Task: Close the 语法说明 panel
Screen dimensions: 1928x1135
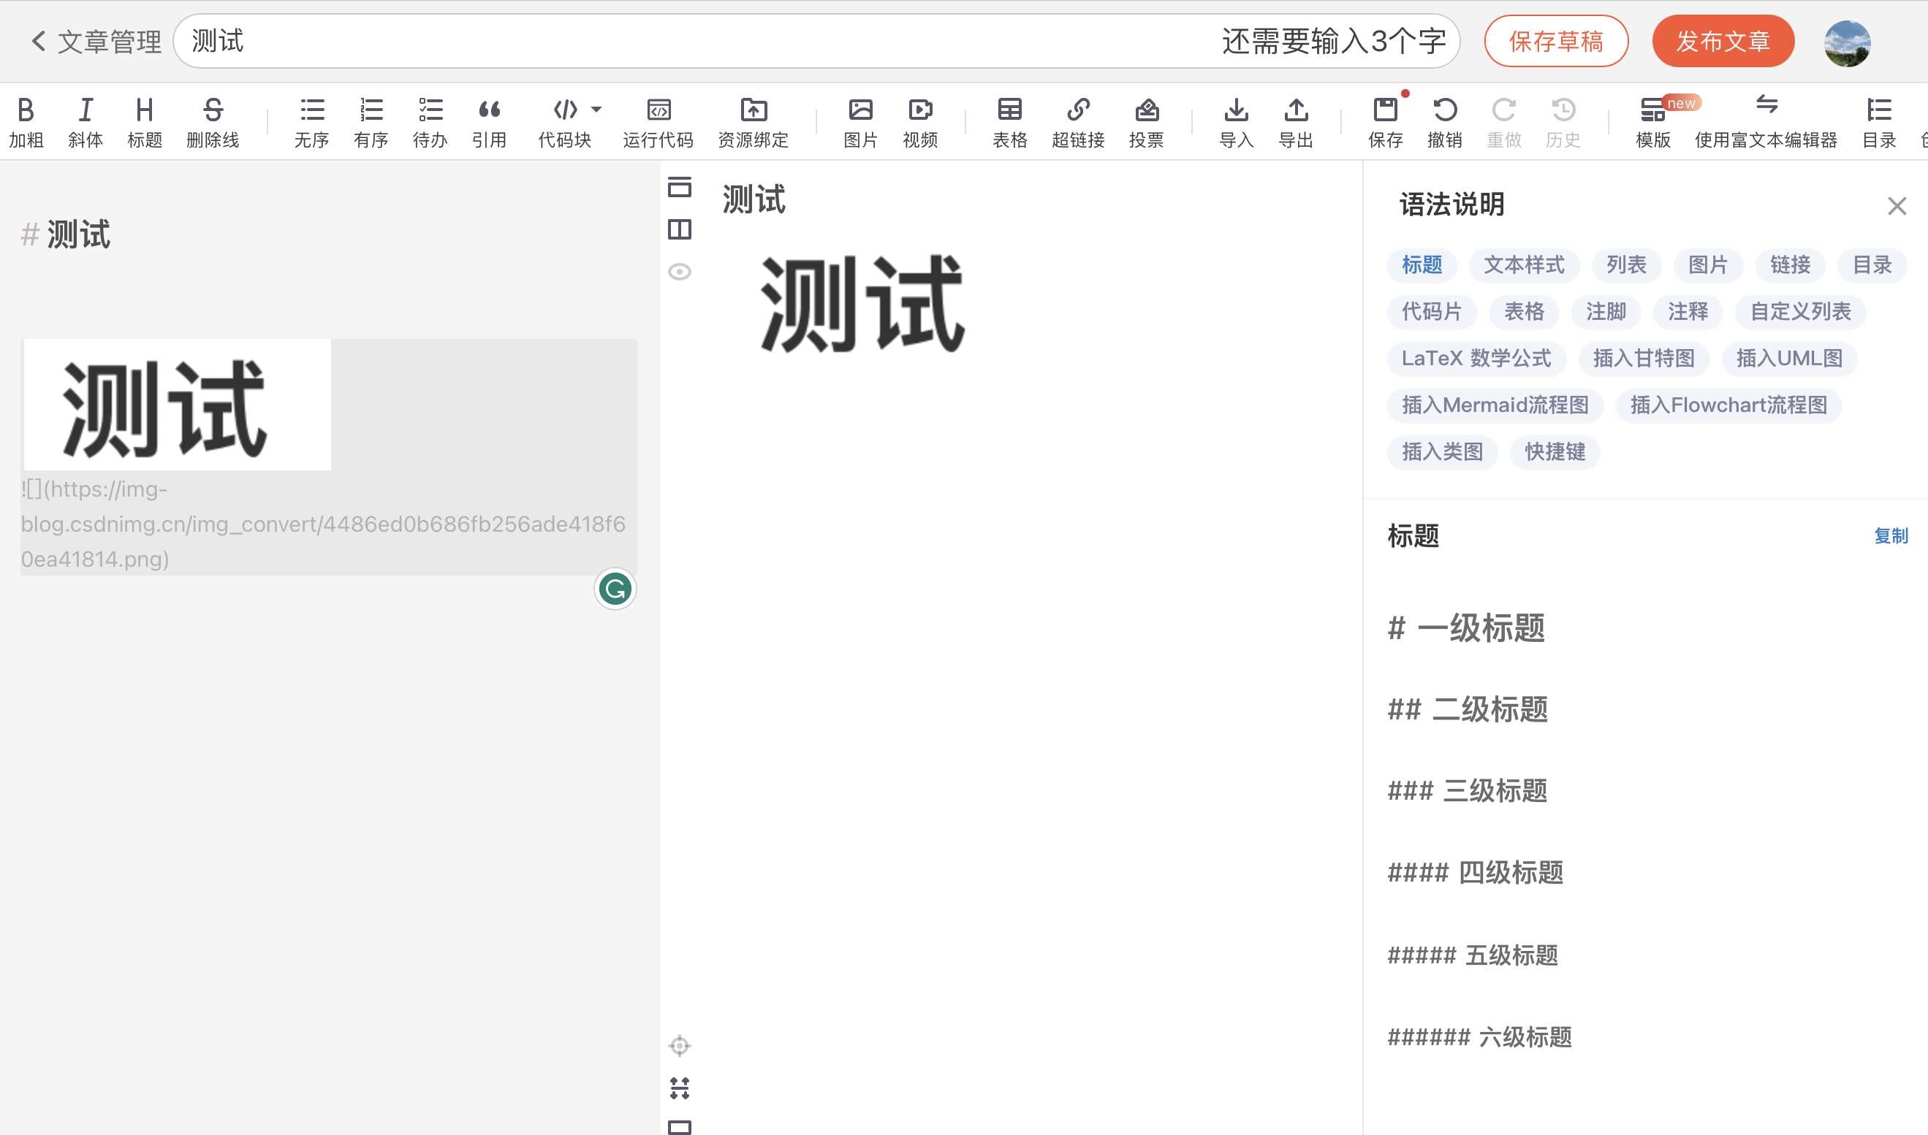Action: pyautogui.click(x=1896, y=206)
